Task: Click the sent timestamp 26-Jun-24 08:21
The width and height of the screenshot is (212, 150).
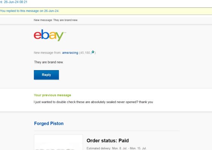Action: click(x=15, y=2)
